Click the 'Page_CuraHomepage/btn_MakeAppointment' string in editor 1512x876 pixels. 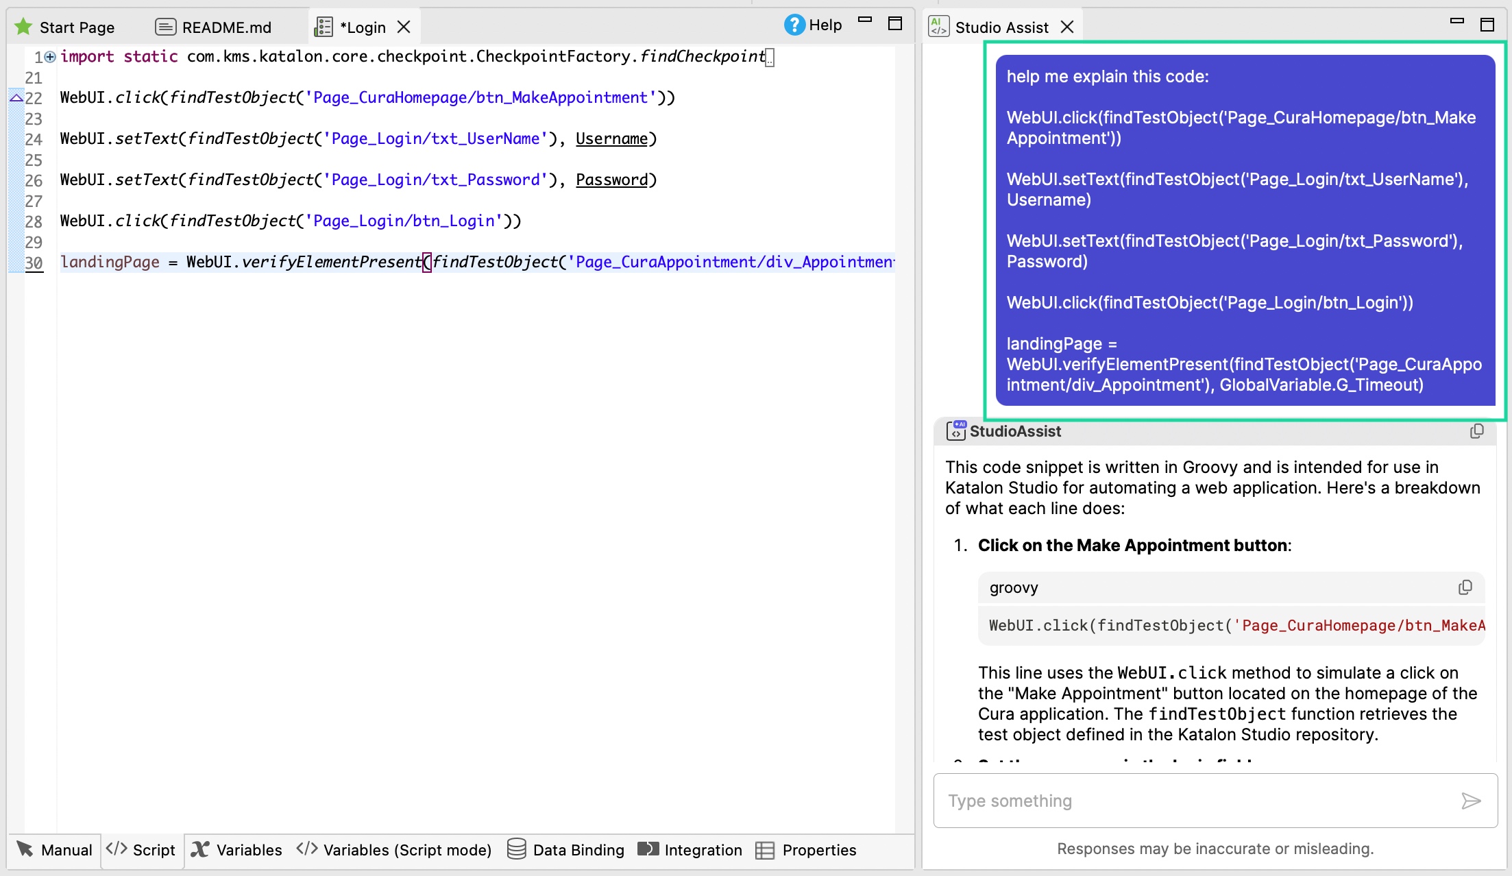[480, 98]
